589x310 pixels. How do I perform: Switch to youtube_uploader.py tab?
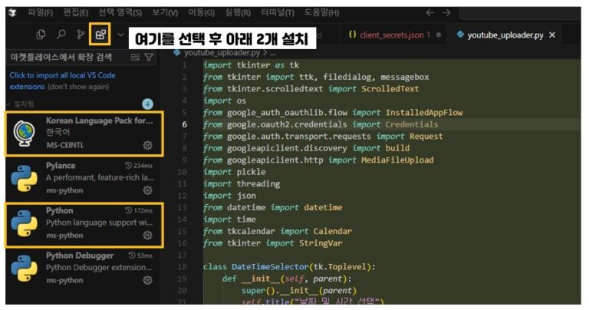tap(505, 35)
